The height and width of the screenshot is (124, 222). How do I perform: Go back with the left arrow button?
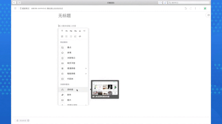(14, 3)
